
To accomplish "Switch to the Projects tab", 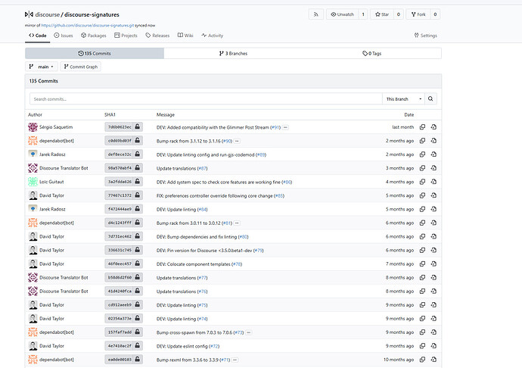I will pyautogui.click(x=126, y=36).
